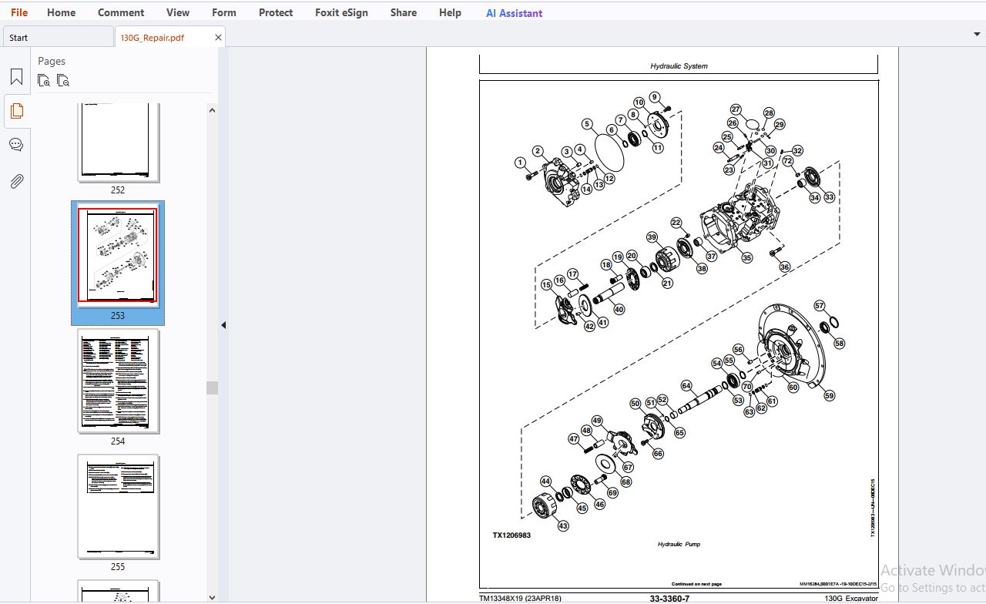Screen dimensions: 986x604
Task: Close the 130G_Repair.pdf tab
Action: coord(218,37)
